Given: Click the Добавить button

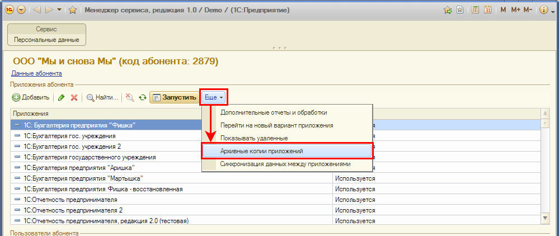Looking at the screenshot, I should tap(31, 97).
